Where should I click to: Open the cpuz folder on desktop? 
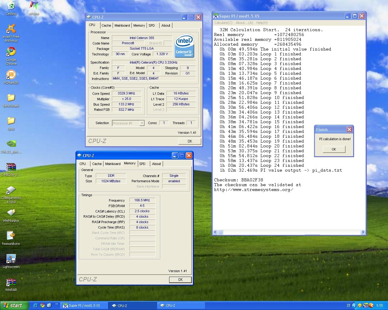point(11,121)
